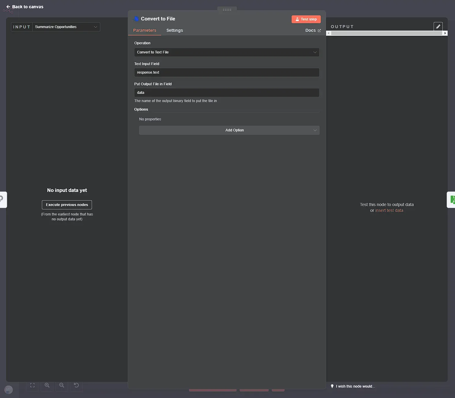455x398 pixels.
Task: Open the Docs external link
Action: (x=313, y=30)
